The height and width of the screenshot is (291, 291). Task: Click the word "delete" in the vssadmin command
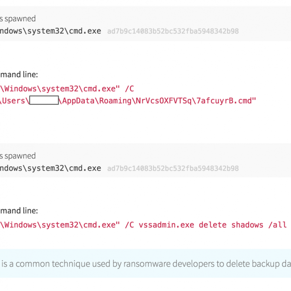pyautogui.click(x=212, y=225)
